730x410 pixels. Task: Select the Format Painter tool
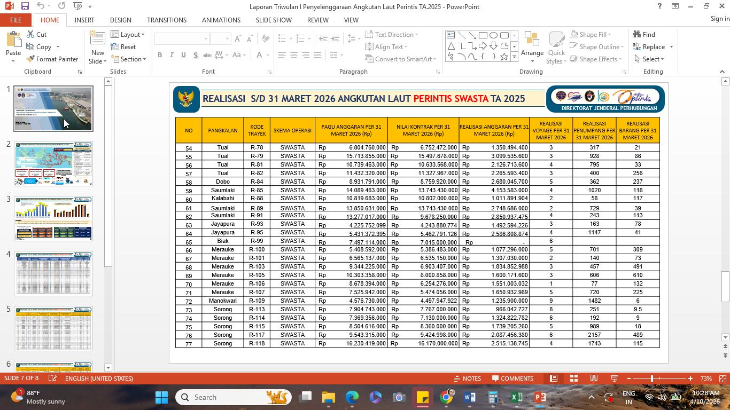52,59
